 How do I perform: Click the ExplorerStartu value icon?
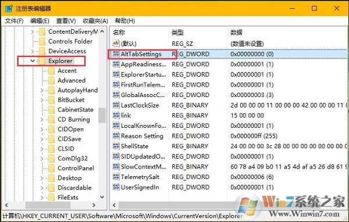point(116,74)
